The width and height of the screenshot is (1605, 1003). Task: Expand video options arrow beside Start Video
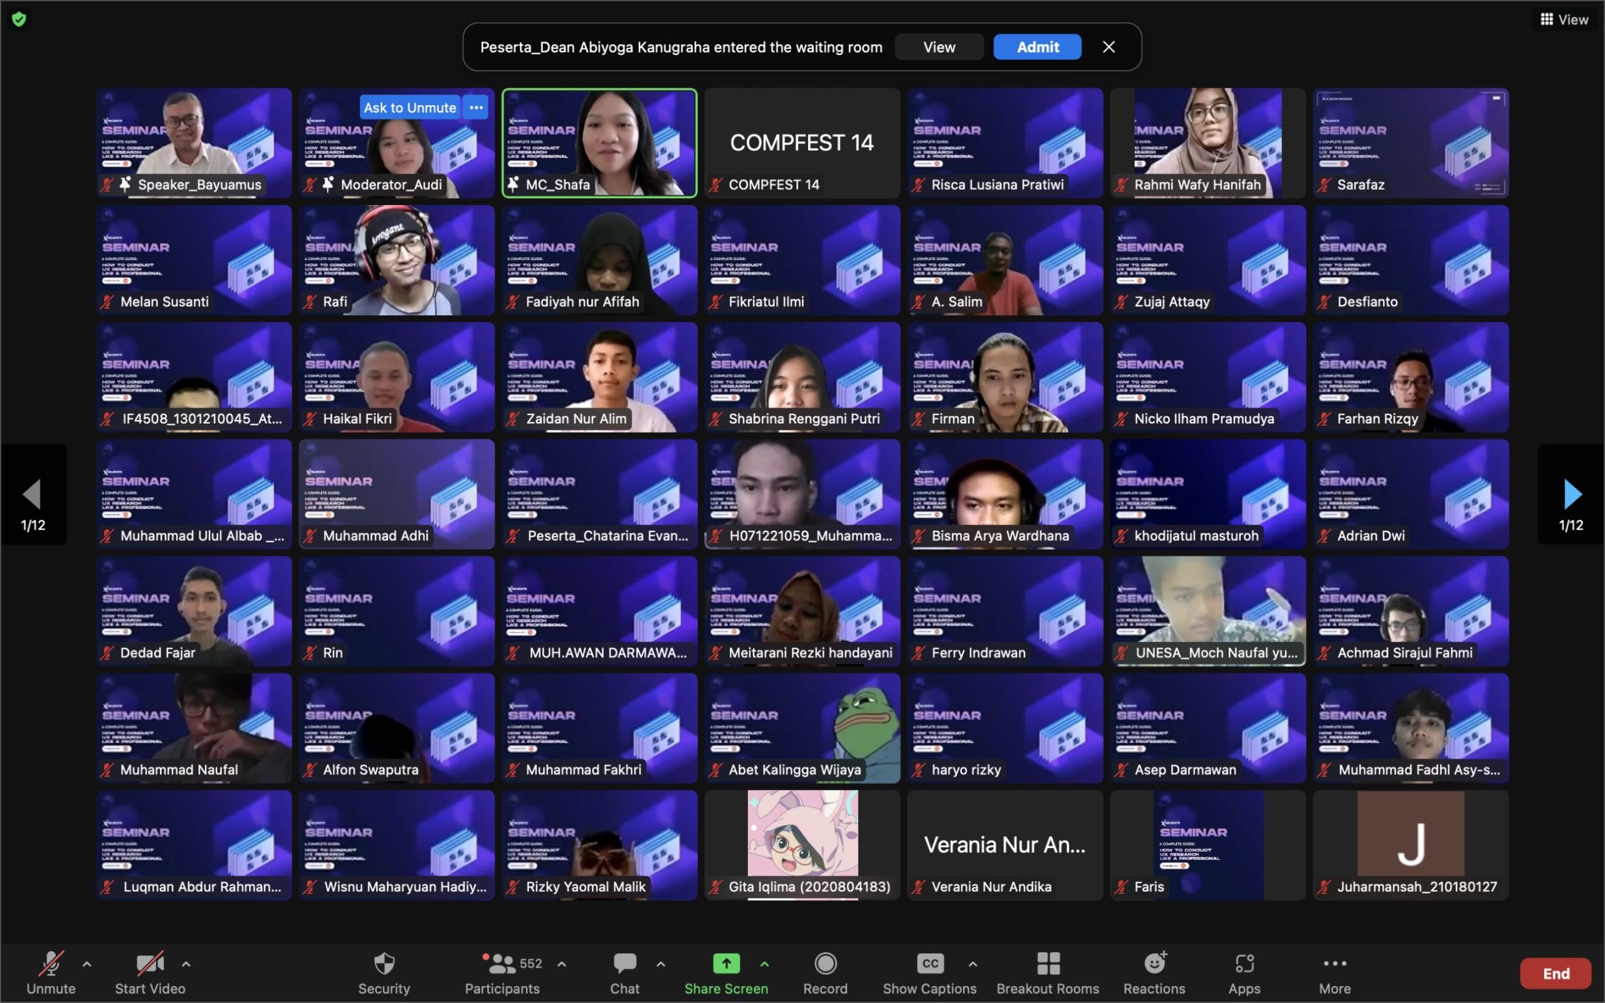click(x=186, y=965)
